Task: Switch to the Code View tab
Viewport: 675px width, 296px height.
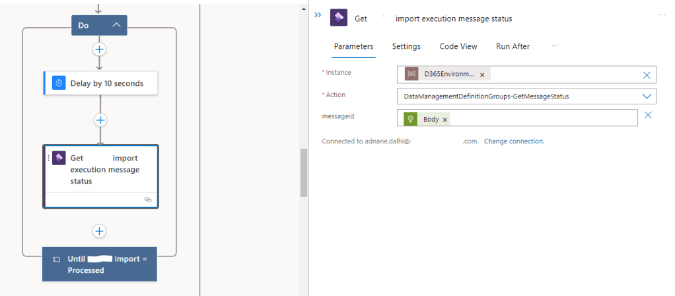Action: click(458, 46)
